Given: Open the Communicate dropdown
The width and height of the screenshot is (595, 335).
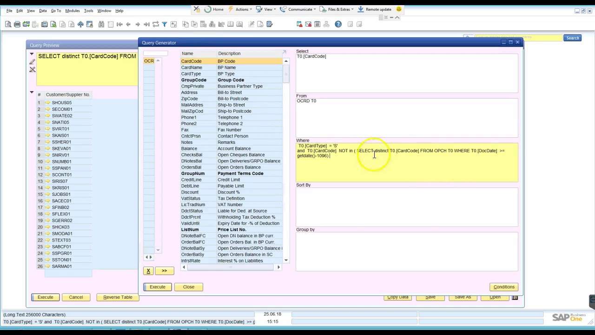Looking at the screenshot, I should coord(298,9).
